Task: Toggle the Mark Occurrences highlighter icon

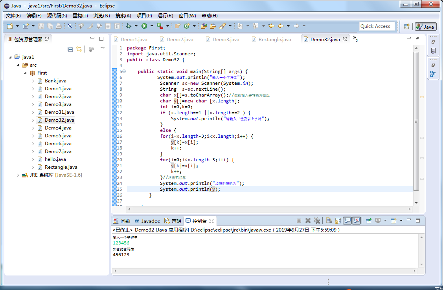Action: (90, 26)
